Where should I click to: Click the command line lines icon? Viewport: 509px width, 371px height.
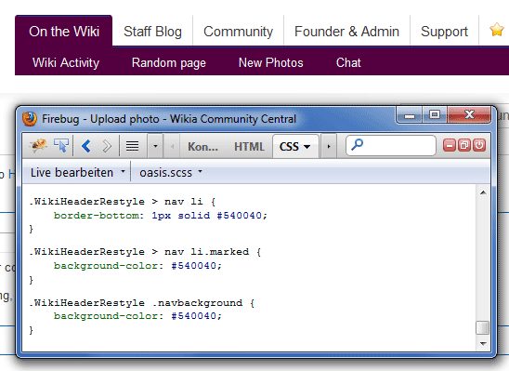click(x=132, y=146)
